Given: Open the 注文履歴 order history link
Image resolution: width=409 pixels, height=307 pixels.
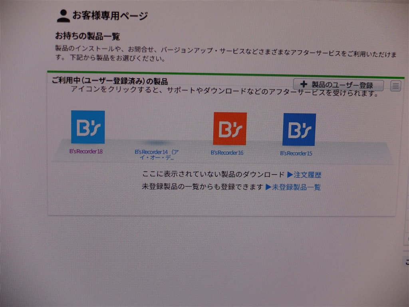Looking at the screenshot, I should [304, 175].
